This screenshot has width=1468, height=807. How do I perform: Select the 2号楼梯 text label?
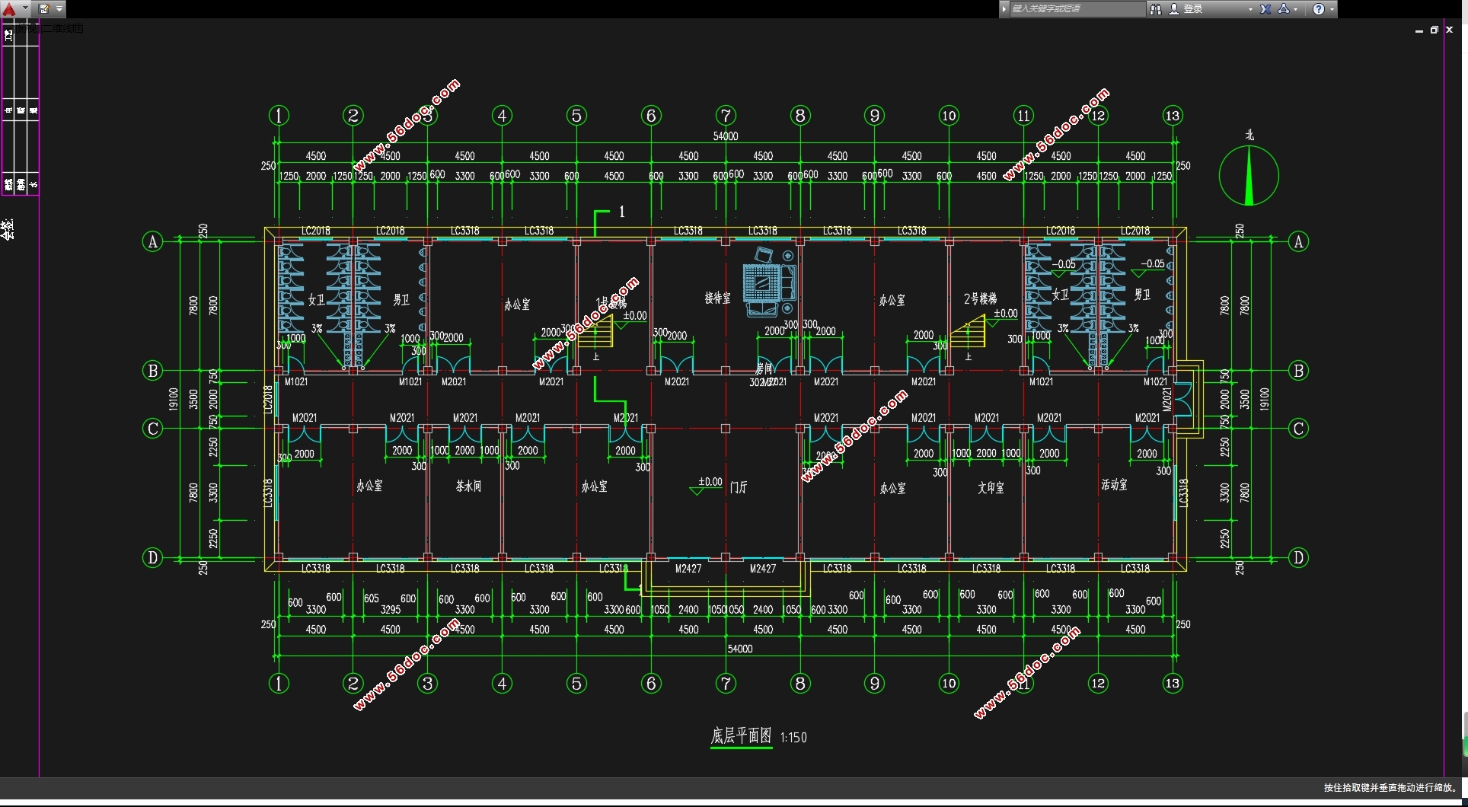[x=980, y=299]
